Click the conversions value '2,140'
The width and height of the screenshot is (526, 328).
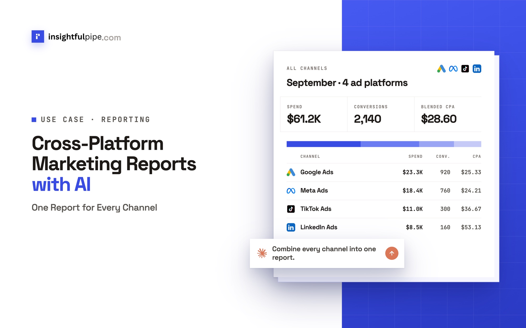pyautogui.click(x=367, y=119)
